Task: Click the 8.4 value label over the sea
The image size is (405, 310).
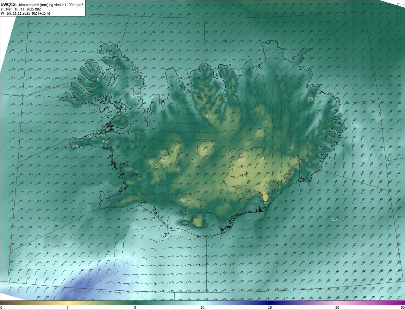Action: pos(365,159)
